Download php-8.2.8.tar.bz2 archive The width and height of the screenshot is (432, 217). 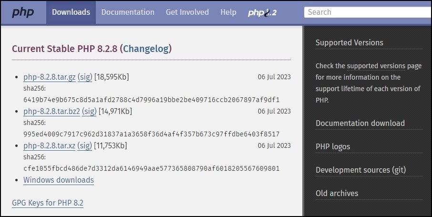pyautogui.click(x=52, y=111)
